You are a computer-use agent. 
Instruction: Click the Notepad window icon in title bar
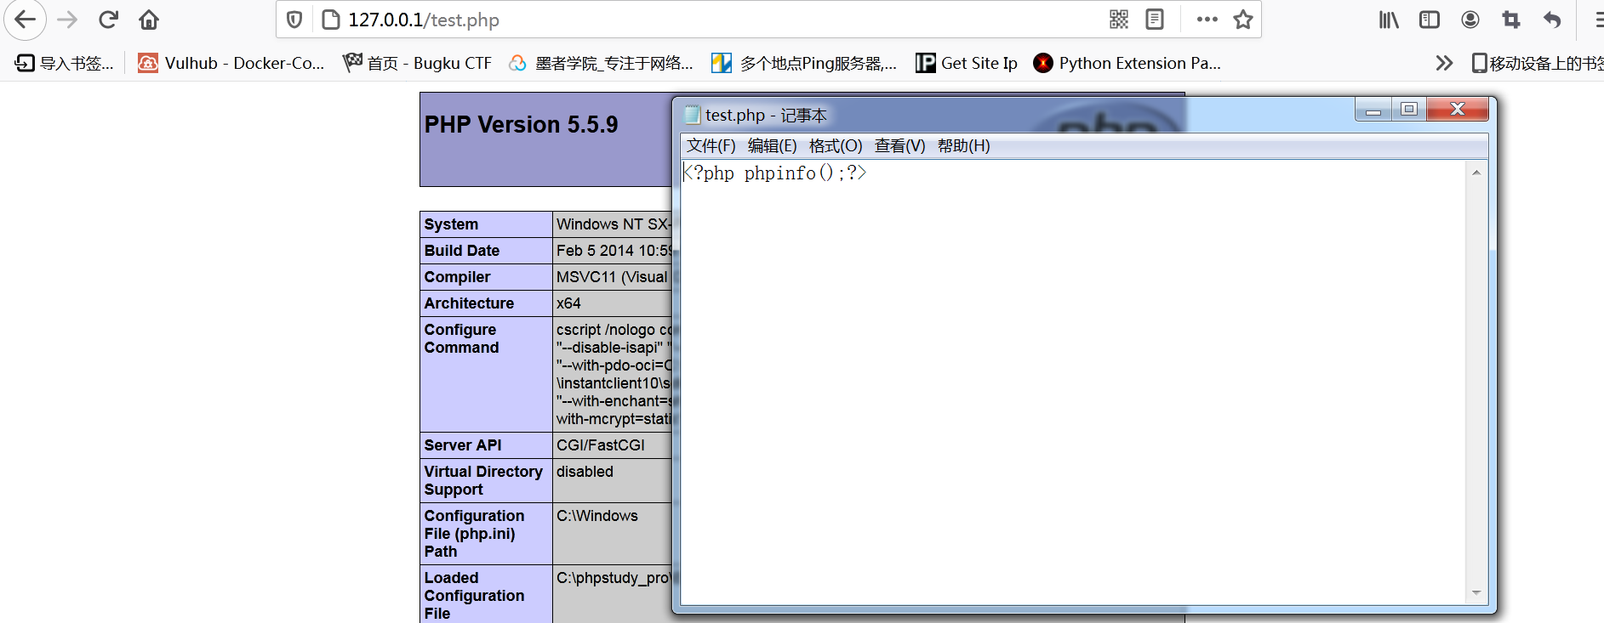pos(693,115)
